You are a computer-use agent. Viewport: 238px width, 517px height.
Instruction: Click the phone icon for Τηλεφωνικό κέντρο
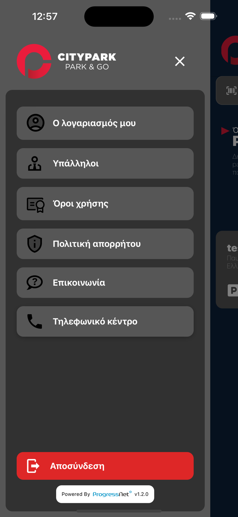pyautogui.click(x=35, y=322)
